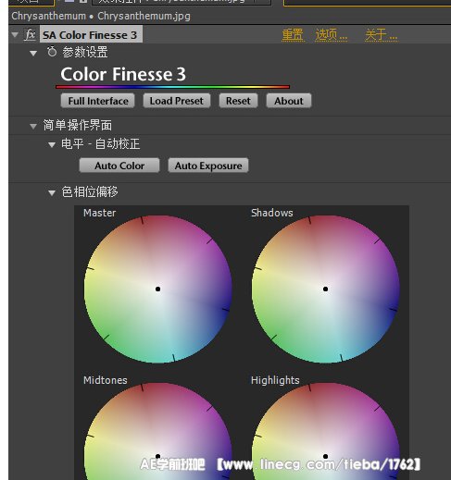Click the Shadows color wheel center point

pyautogui.click(x=325, y=289)
